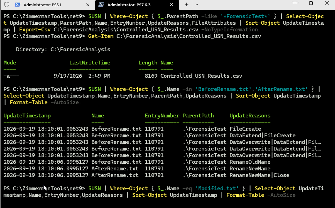
Task: Click the Mode header in file listing
Action: [10, 63]
